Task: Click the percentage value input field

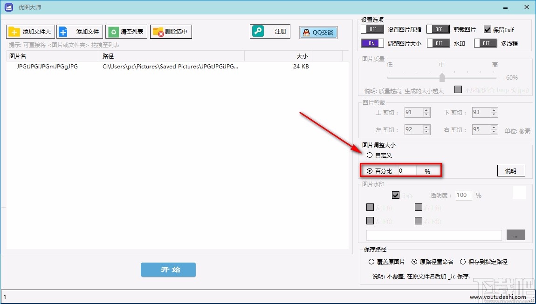Action: point(407,171)
